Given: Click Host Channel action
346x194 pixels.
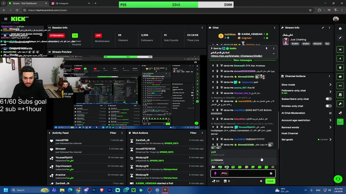Looking at the screenshot, I should [290, 133].
